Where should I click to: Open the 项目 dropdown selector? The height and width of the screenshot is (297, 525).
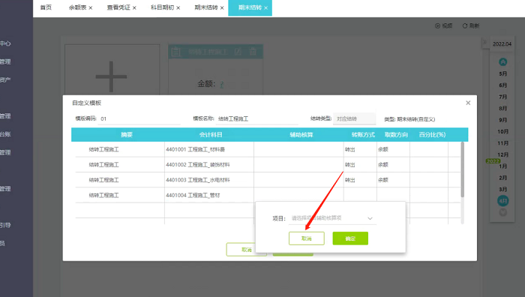click(332, 218)
